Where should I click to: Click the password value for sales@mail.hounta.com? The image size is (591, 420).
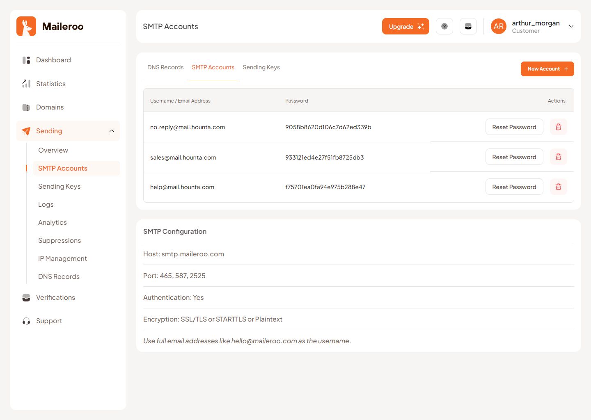(324, 157)
